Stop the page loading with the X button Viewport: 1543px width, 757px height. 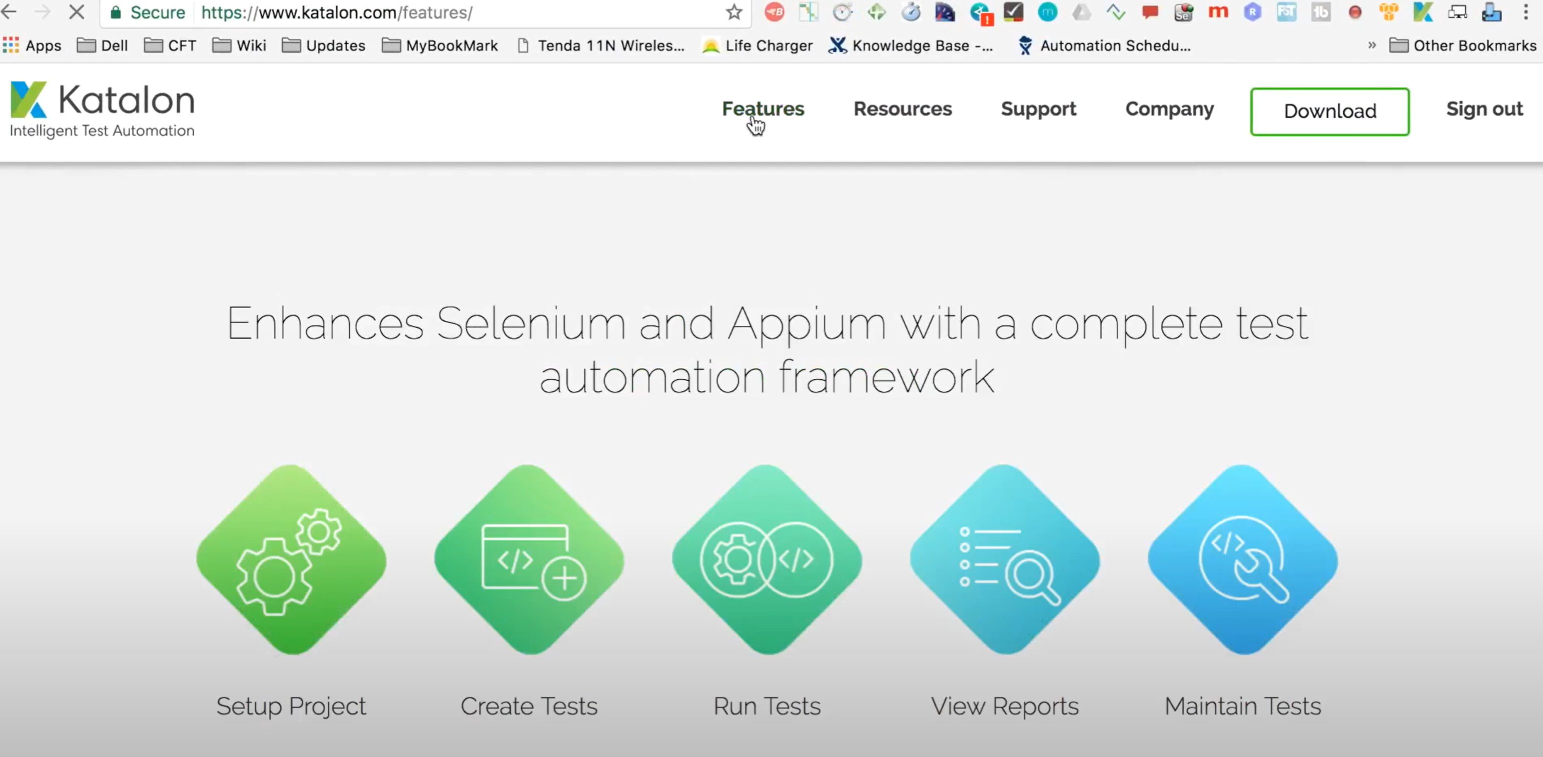tap(76, 12)
